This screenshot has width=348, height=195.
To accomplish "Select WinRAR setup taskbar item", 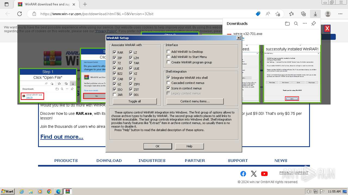I will [68, 191].
